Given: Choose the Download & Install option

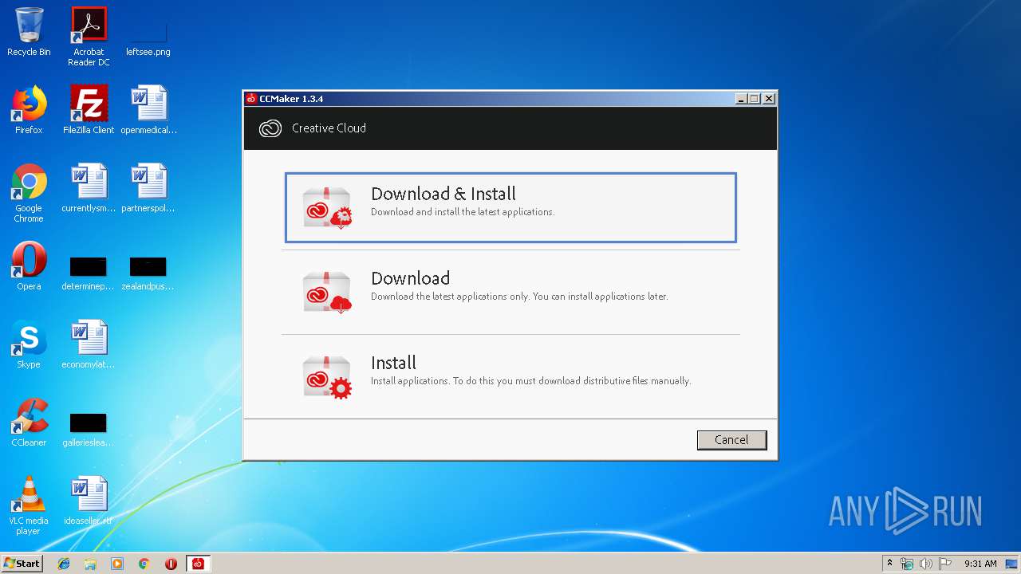Looking at the screenshot, I should pos(510,207).
